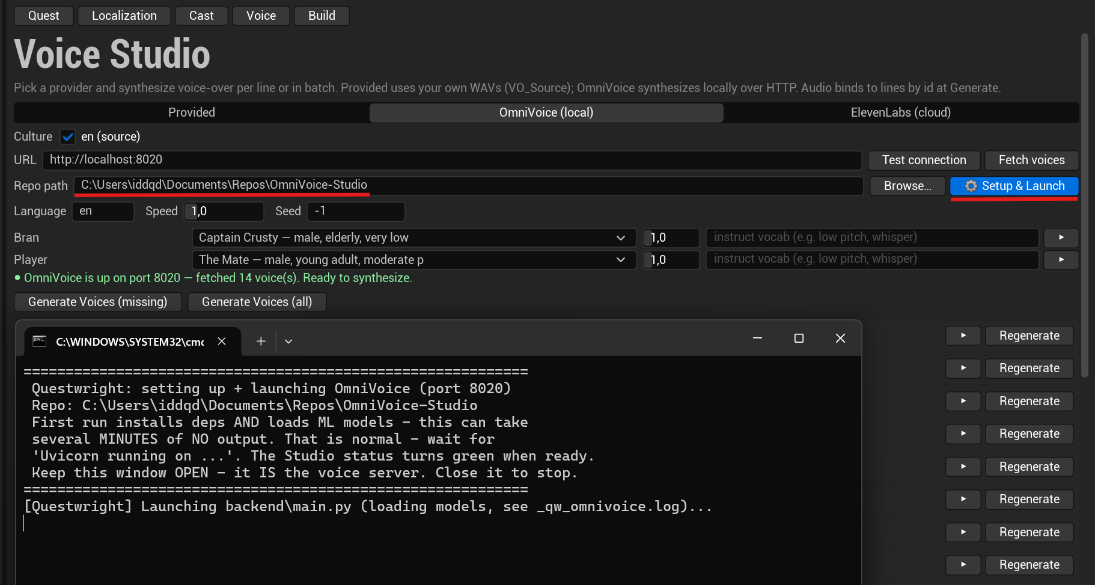Click the Voice Studio vertical scrollbar

(x=1085, y=205)
